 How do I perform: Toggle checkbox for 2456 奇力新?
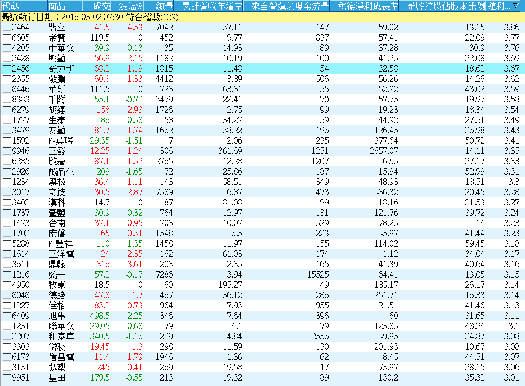pyautogui.click(x=6, y=69)
